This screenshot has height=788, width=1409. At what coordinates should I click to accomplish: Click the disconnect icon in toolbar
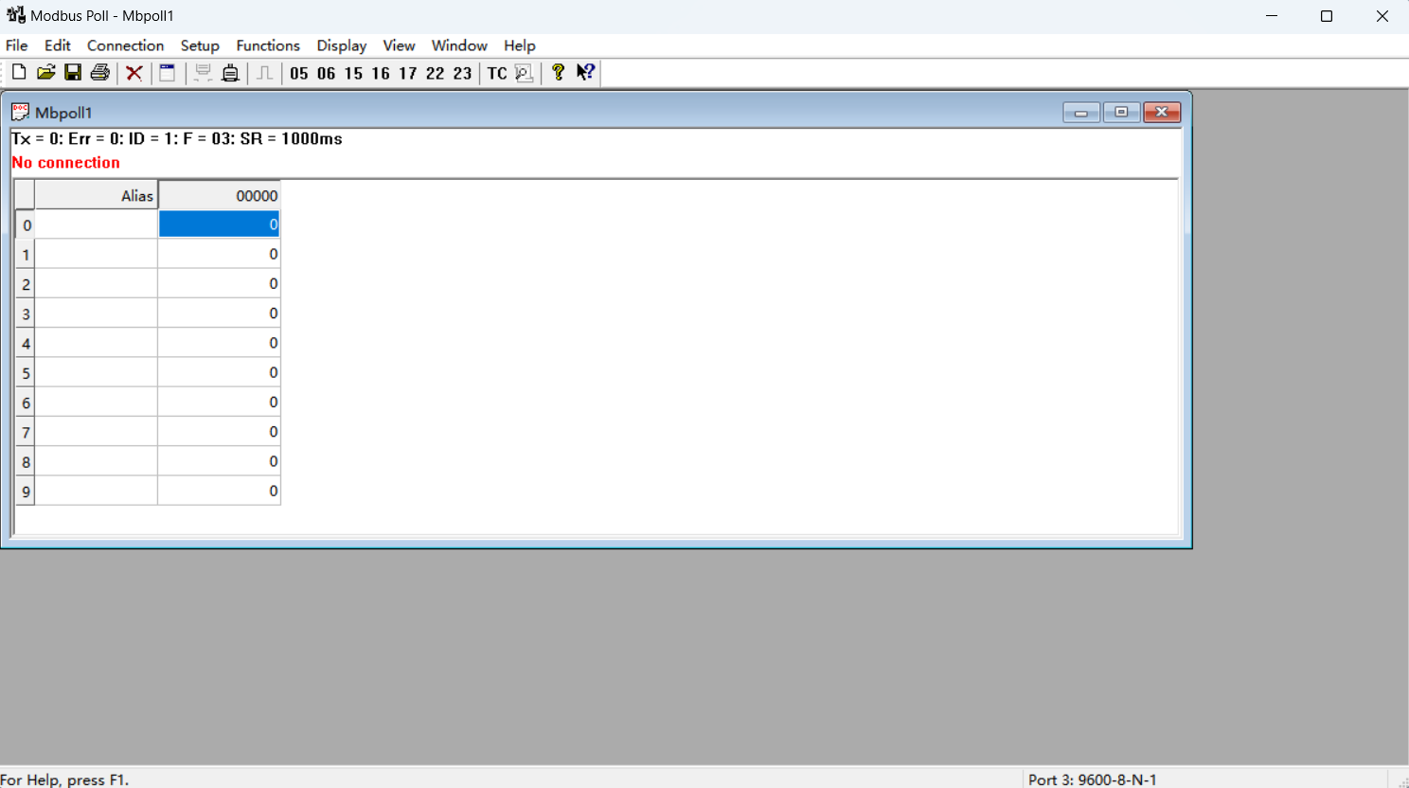[x=230, y=73]
